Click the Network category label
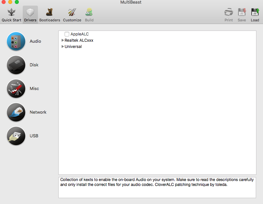The width and height of the screenshot is (263, 204). [38, 112]
